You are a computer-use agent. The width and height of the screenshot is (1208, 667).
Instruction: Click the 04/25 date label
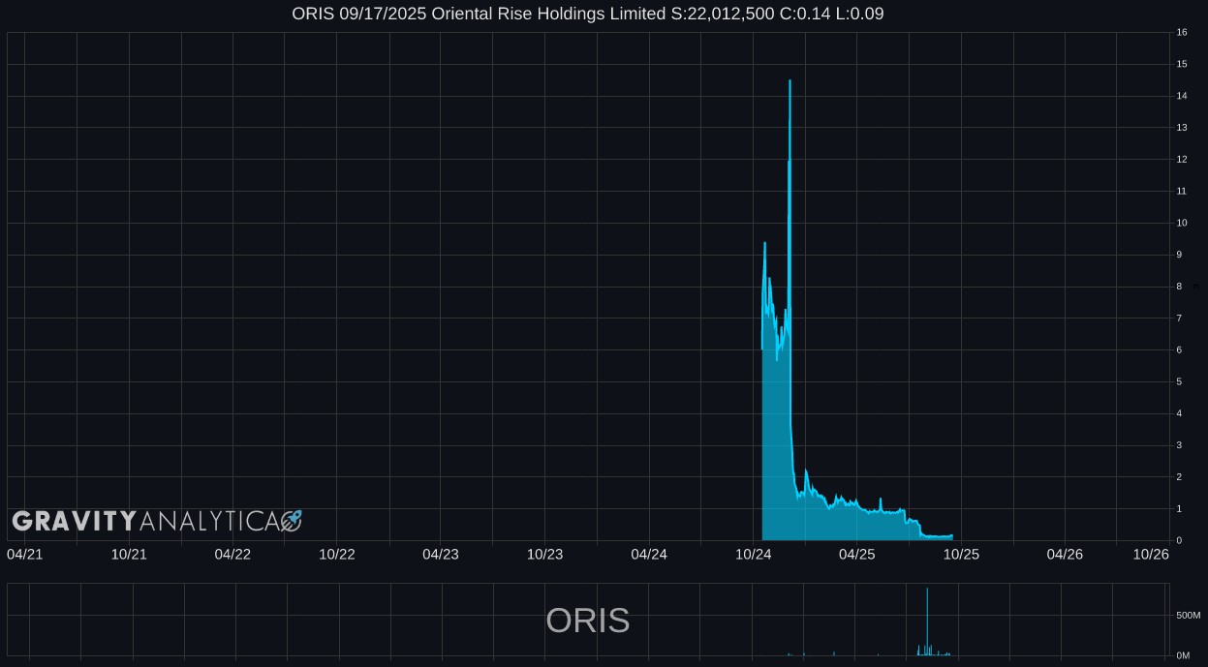point(857,554)
